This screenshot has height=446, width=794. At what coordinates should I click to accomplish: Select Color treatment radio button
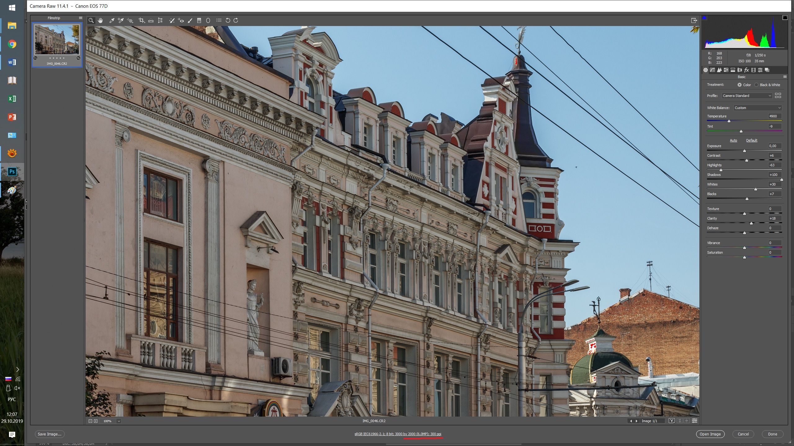point(740,85)
